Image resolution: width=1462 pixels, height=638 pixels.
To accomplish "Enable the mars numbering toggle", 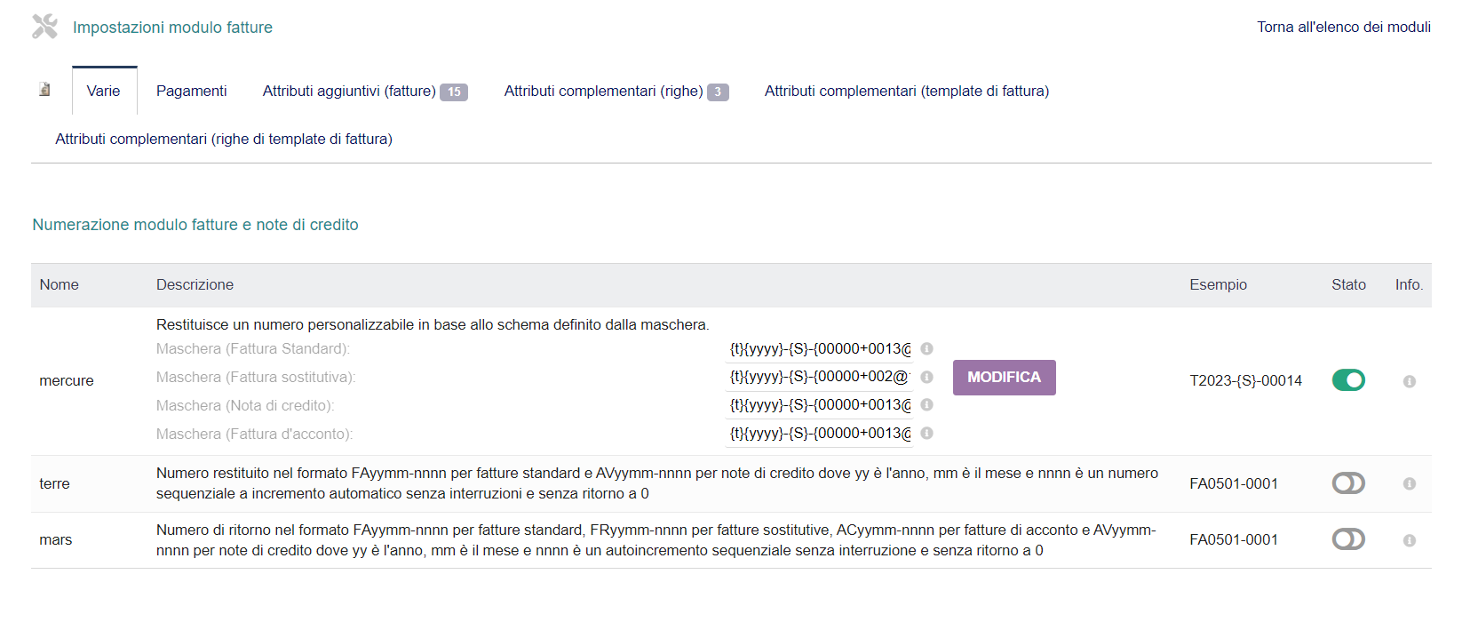I will (1347, 539).
